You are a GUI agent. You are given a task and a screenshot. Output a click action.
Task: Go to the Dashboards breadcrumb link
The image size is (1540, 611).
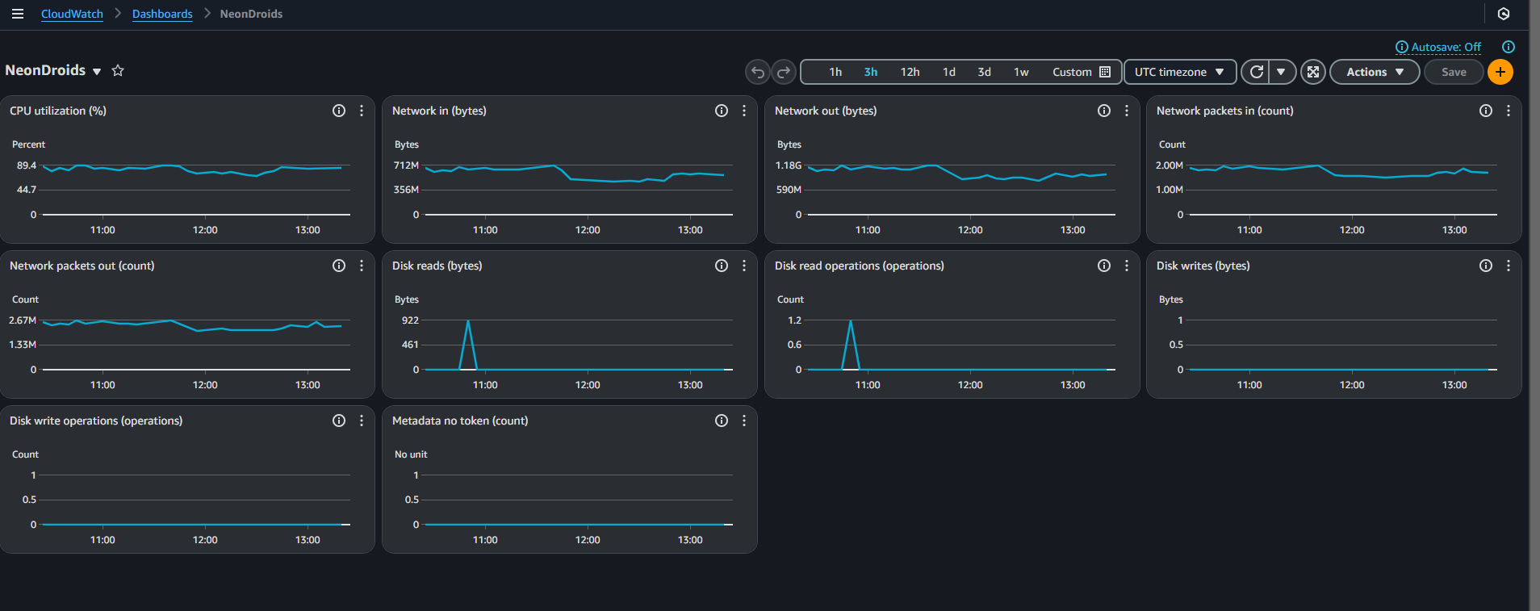(162, 14)
